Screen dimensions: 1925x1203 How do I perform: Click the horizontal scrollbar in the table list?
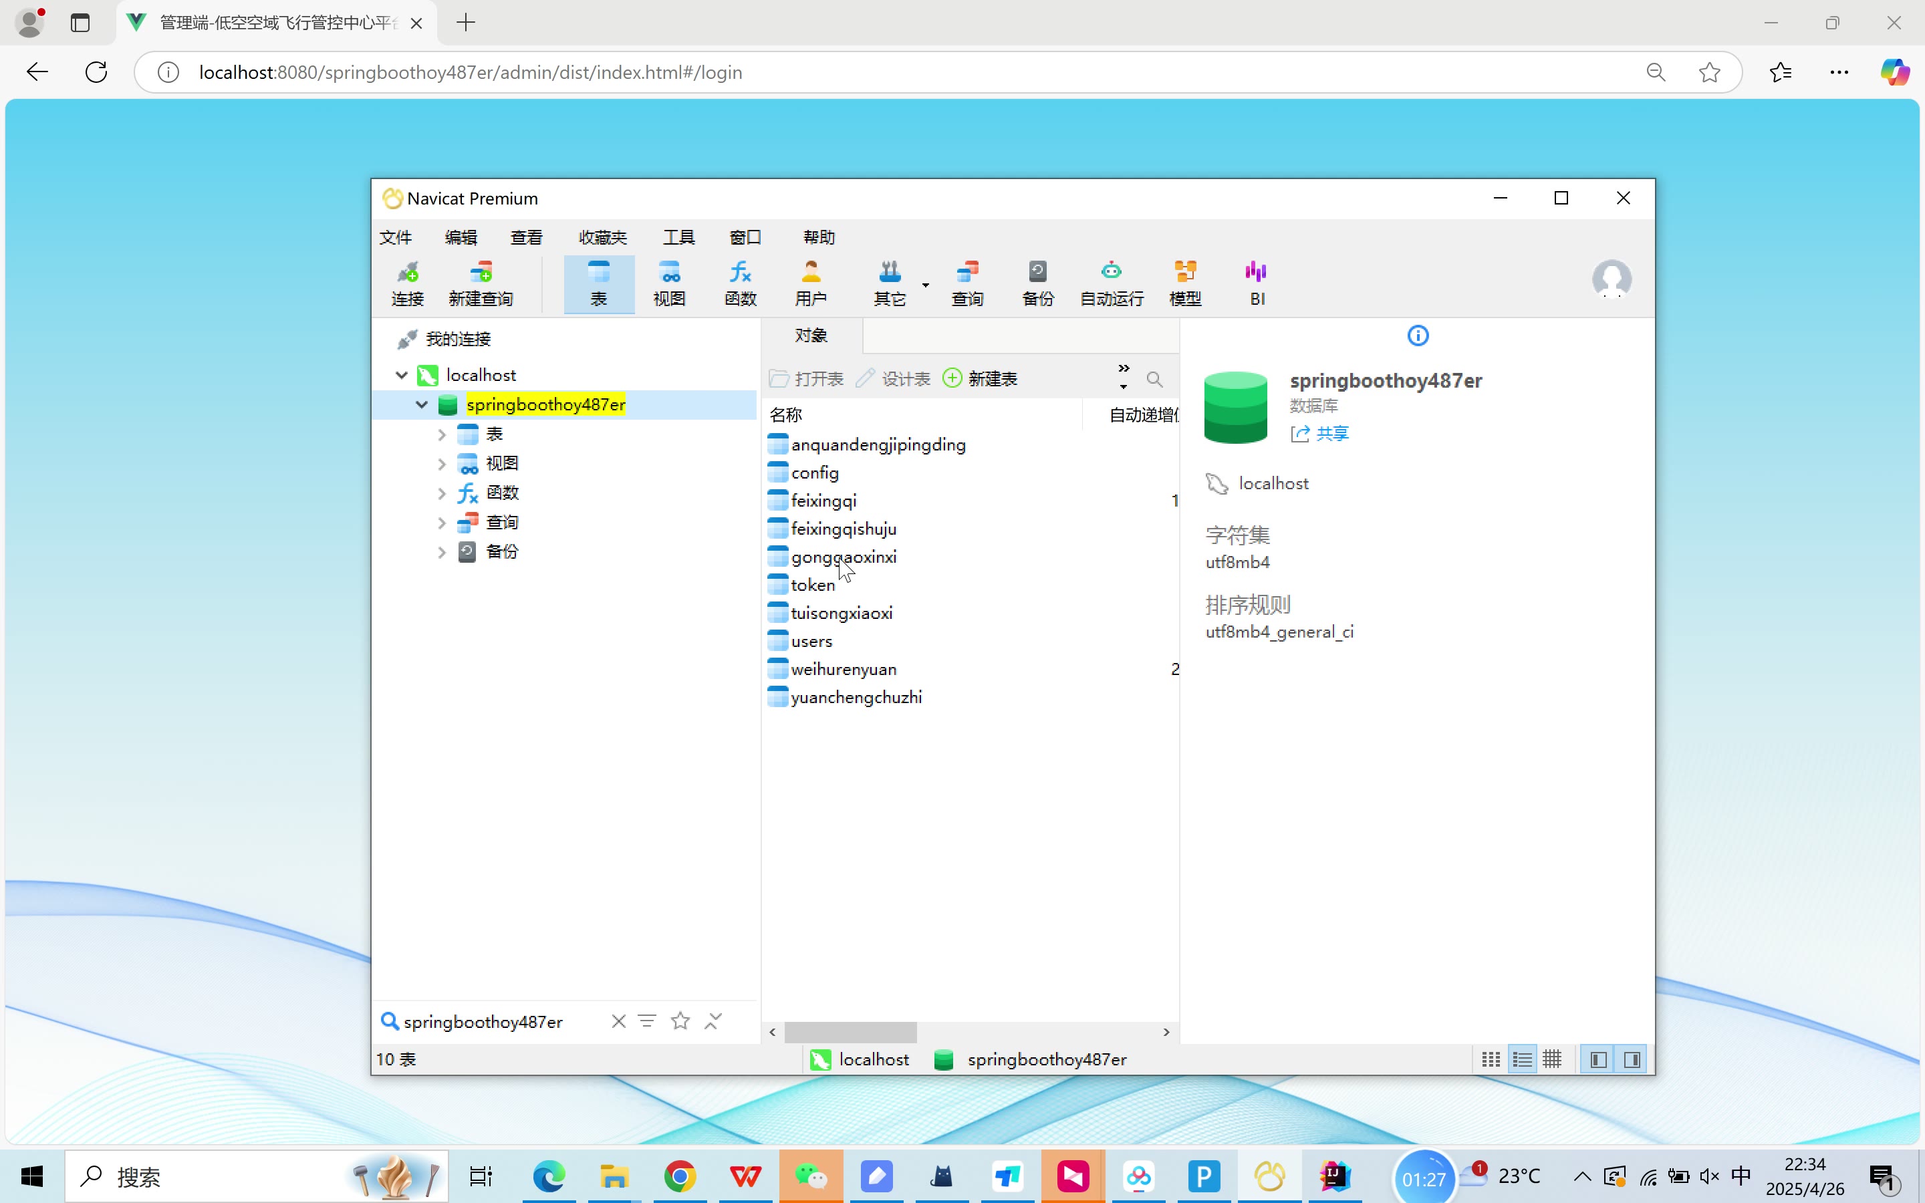[850, 1032]
